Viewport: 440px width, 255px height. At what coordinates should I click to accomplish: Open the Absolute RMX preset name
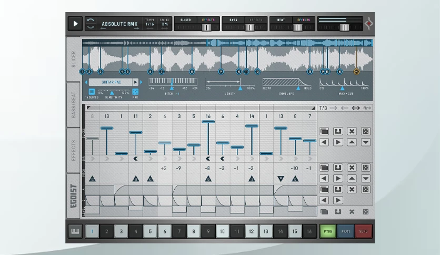pyautogui.click(x=119, y=24)
